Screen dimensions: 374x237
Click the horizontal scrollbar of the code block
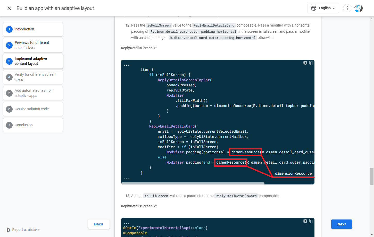pos(193,183)
